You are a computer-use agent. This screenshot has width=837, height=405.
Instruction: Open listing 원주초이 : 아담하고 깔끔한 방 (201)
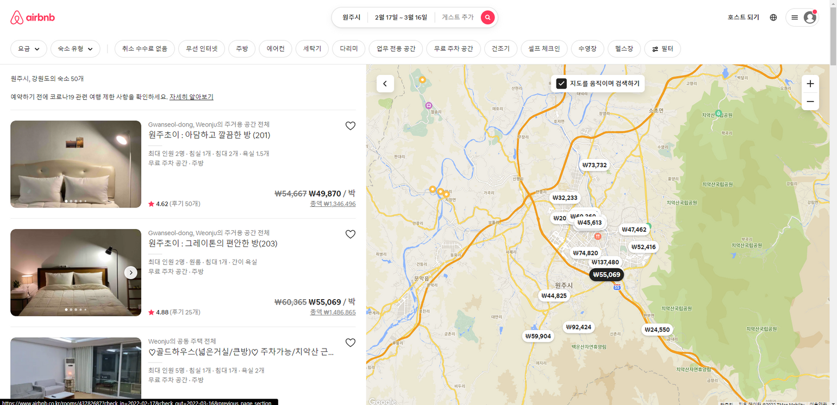coord(209,135)
